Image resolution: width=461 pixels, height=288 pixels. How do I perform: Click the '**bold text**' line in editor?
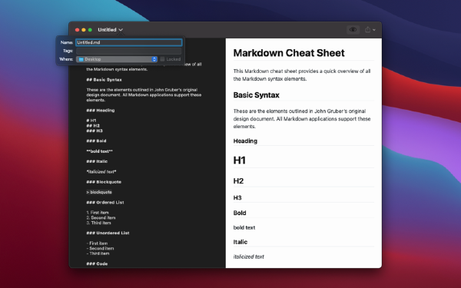[99, 151]
